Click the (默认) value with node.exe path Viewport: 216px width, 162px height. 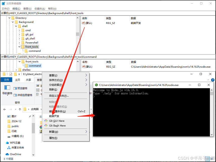click(87, 67)
